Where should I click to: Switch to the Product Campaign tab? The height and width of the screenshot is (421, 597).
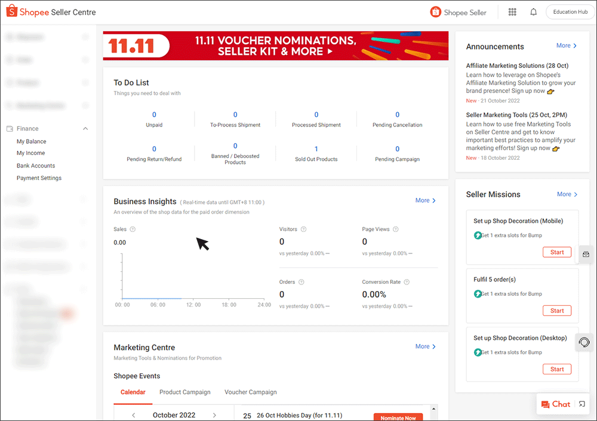[x=184, y=392]
